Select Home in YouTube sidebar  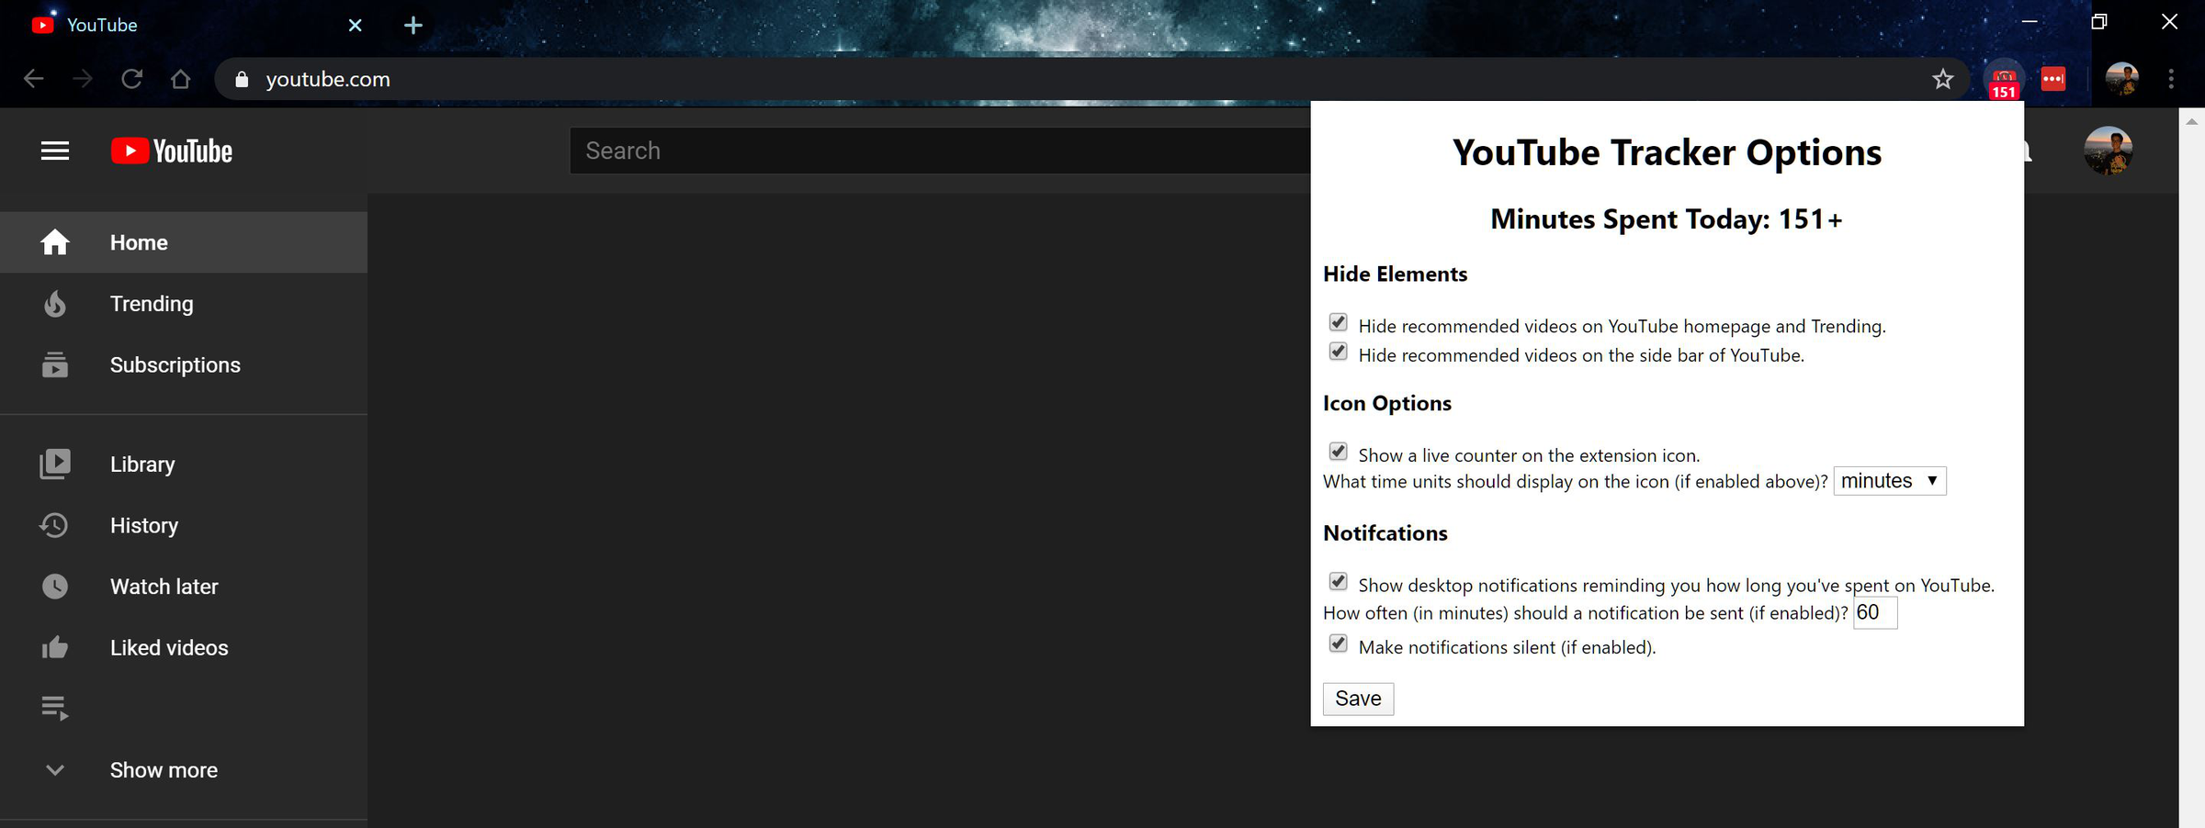(x=184, y=242)
